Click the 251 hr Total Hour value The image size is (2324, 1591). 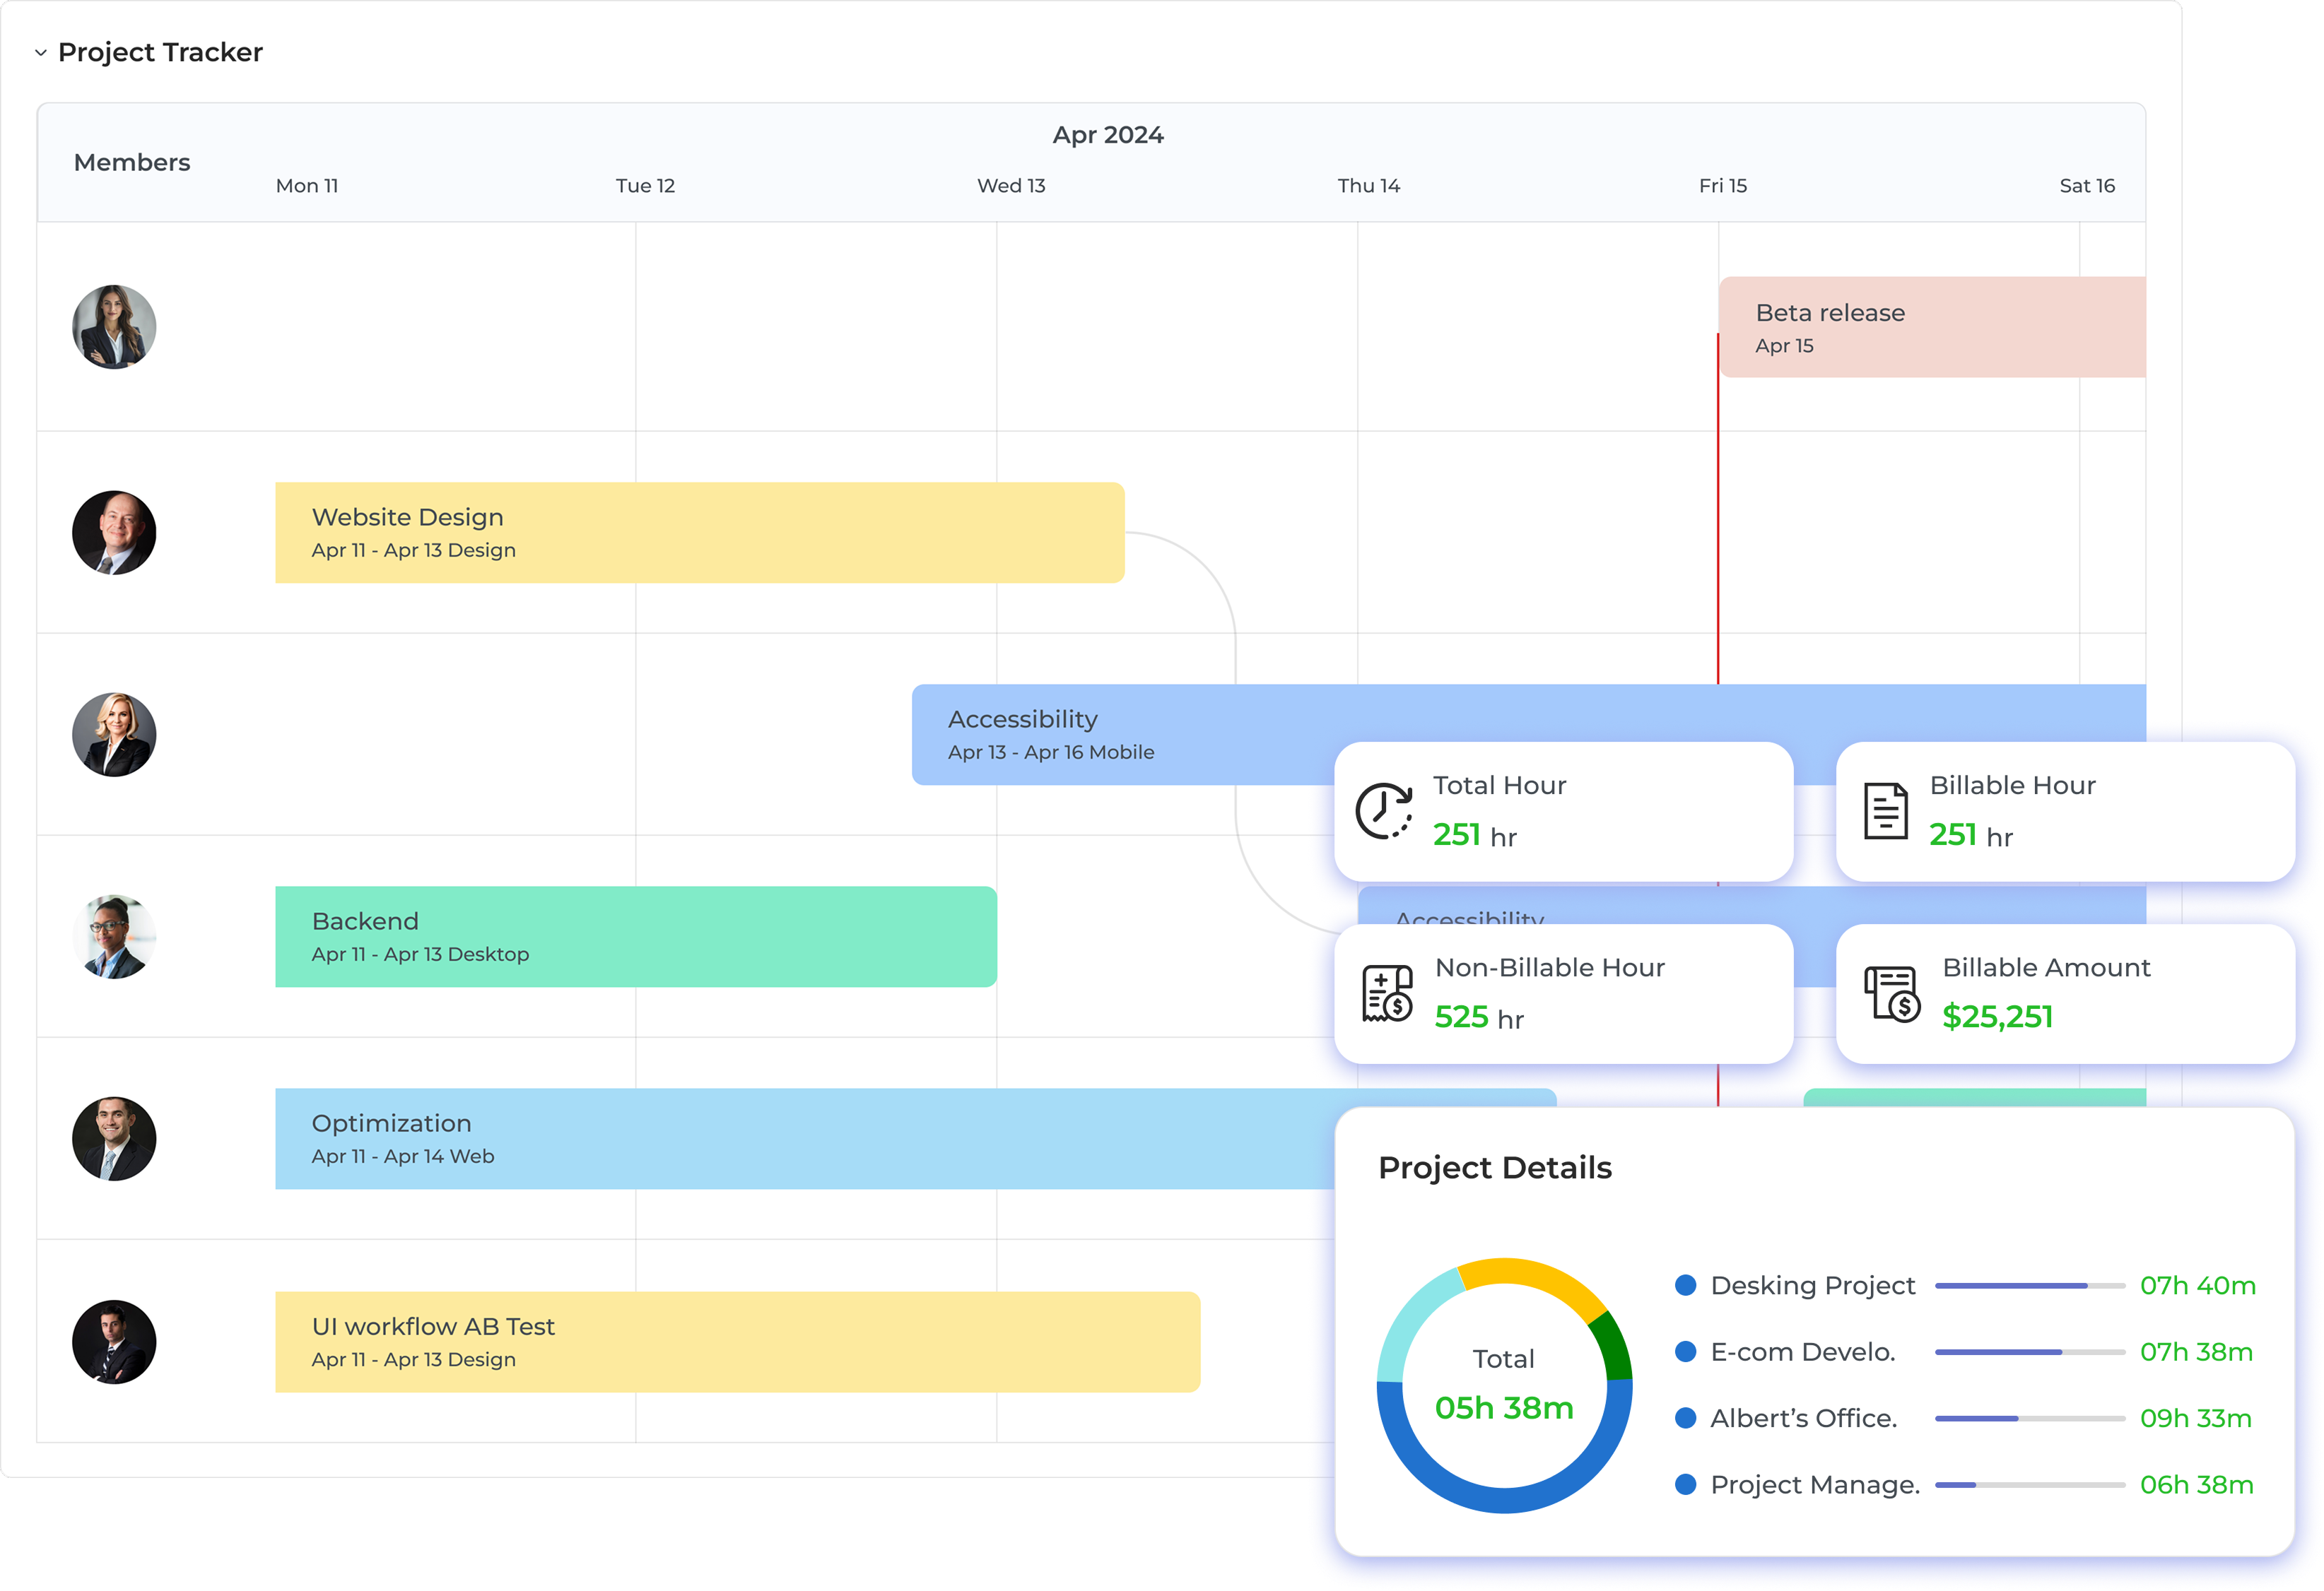[x=1475, y=836]
